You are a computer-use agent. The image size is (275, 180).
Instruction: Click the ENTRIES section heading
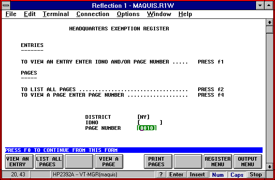[32, 45]
